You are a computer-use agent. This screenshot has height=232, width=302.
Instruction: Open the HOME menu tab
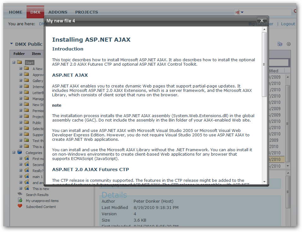click(x=15, y=12)
